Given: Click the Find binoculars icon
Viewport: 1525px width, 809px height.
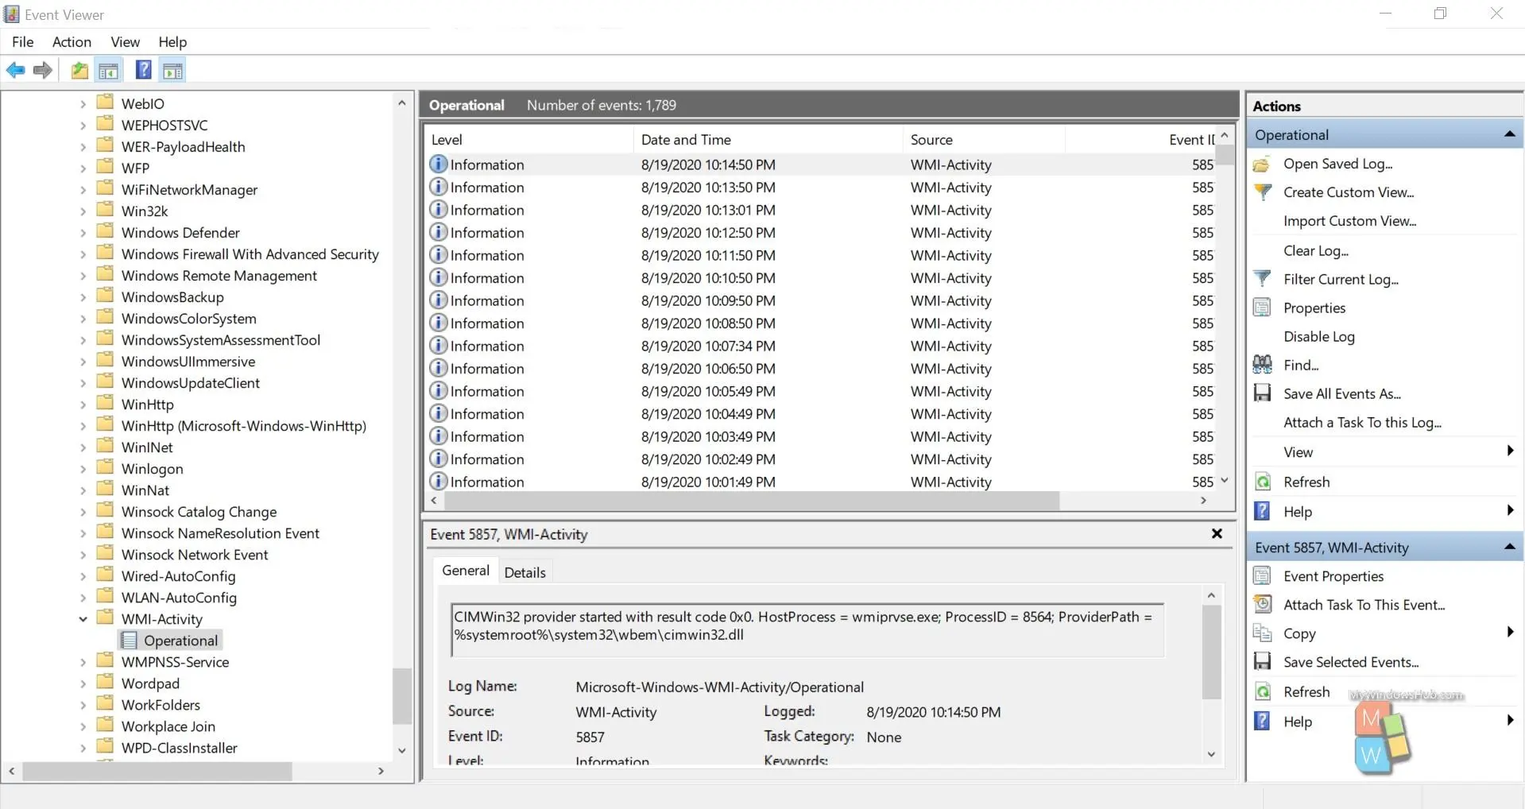Looking at the screenshot, I should (1262, 365).
